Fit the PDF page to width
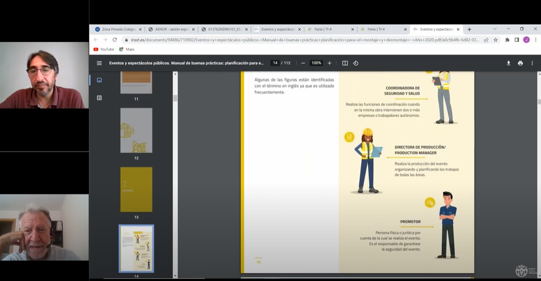The image size is (541, 281). (345, 63)
